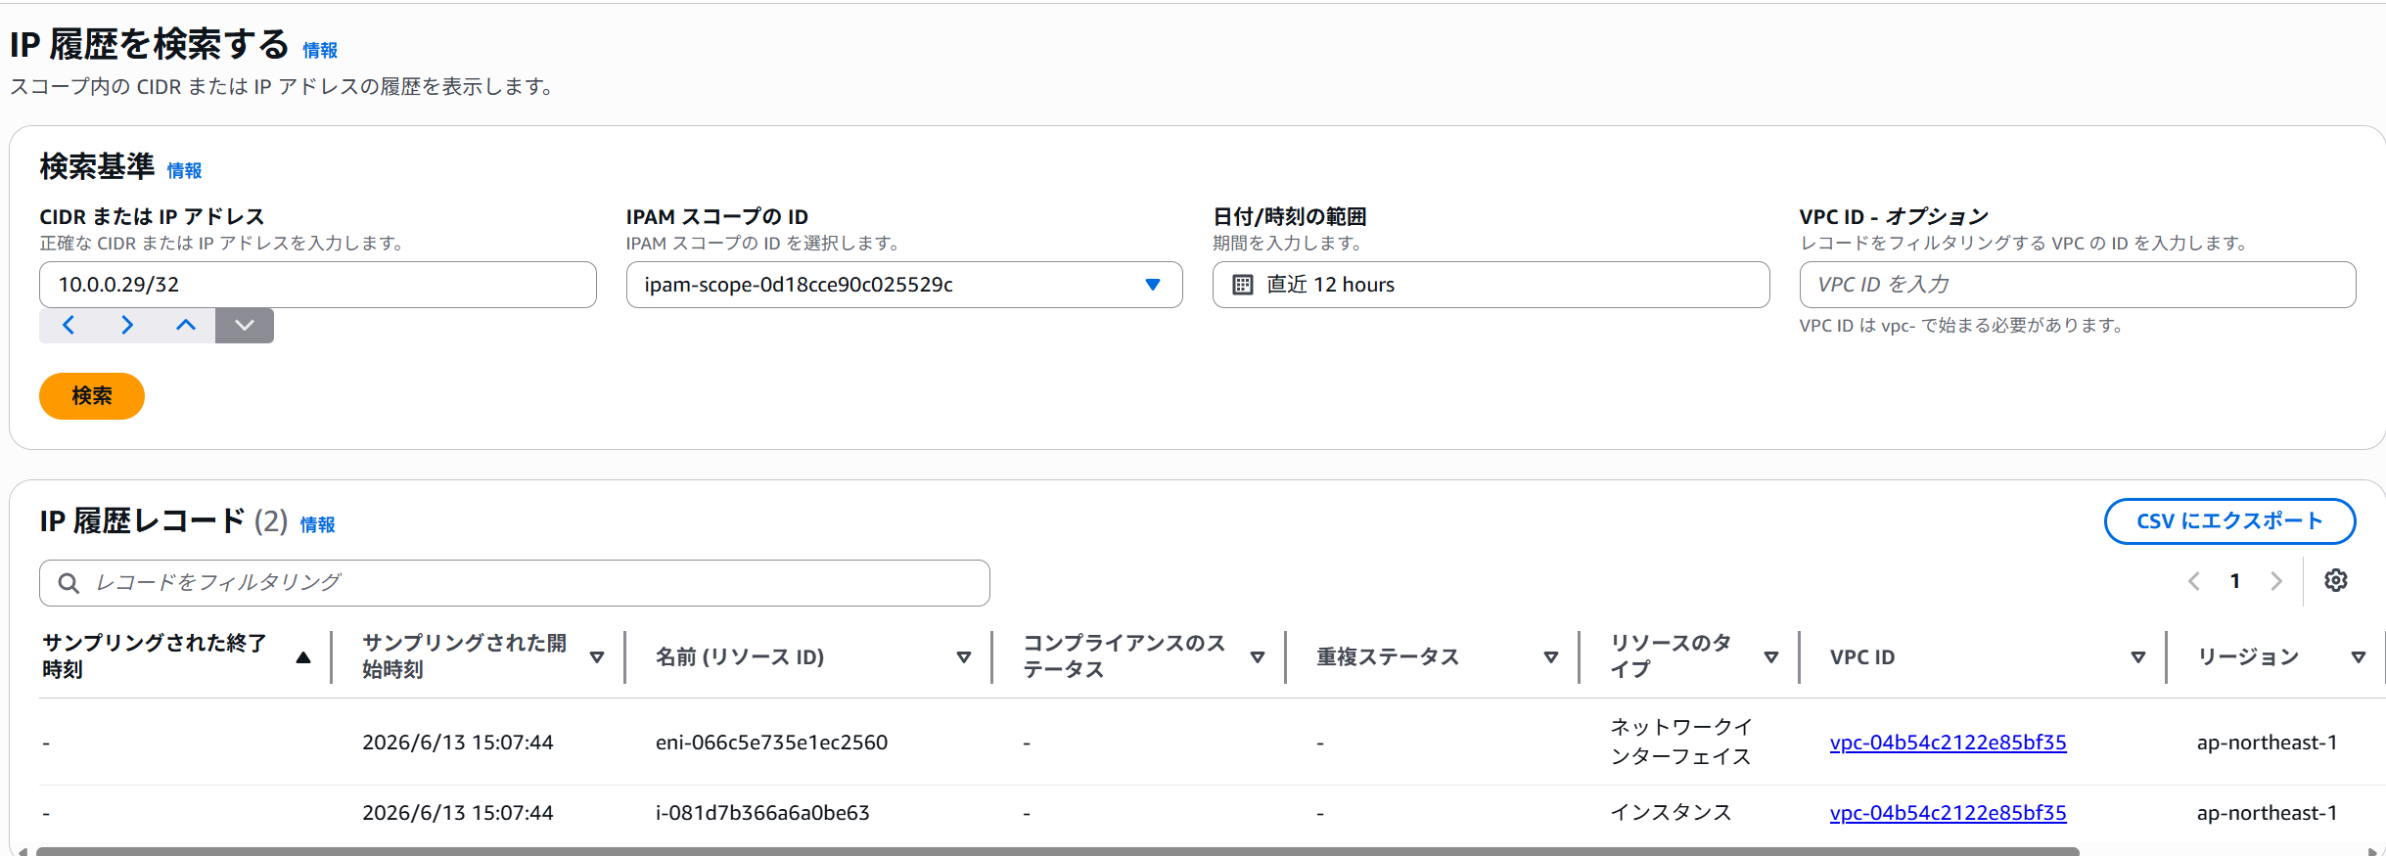Open the 直近 12 hours date range picker
This screenshot has width=2386, height=856.
tap(1491, 285)
